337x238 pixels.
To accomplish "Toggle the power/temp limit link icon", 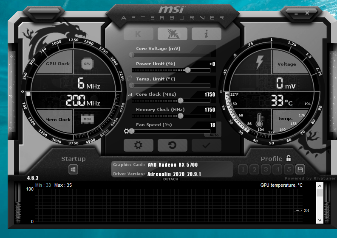I will (x=129, y=78).
